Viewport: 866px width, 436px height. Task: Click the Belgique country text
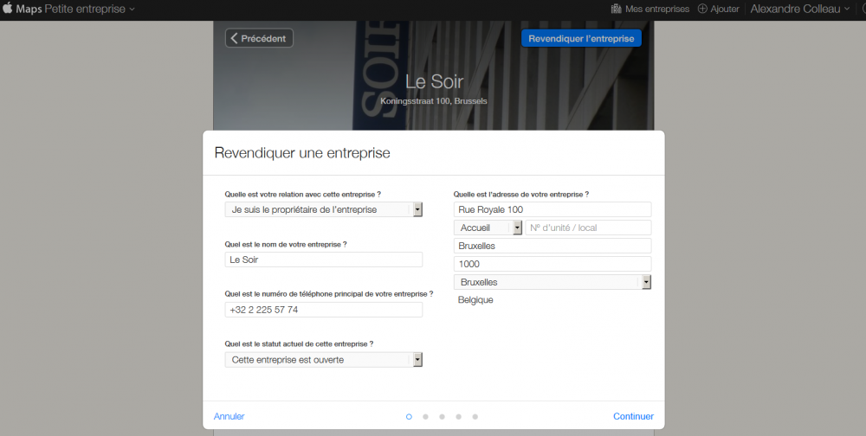tap(475, 300)
